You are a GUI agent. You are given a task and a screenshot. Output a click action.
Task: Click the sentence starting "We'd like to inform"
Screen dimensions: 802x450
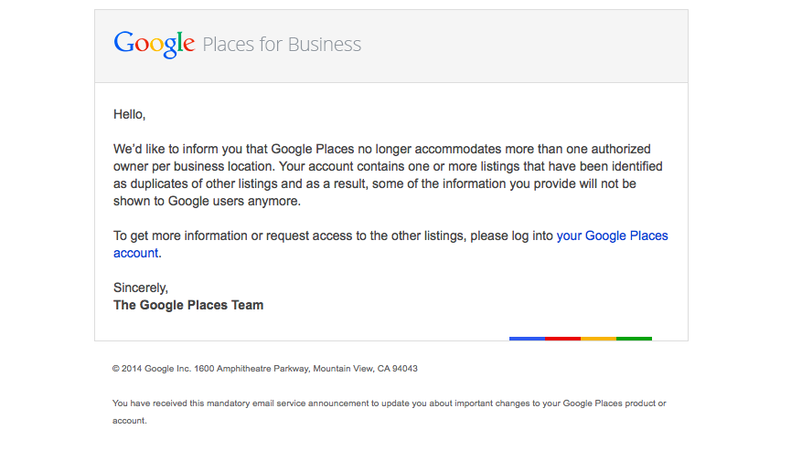click(x=382, y=149)
